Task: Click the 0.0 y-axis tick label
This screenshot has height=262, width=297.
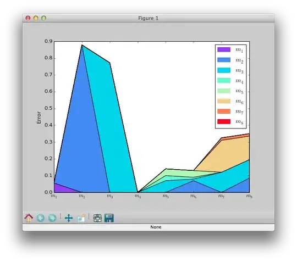Action: point(48,192)
